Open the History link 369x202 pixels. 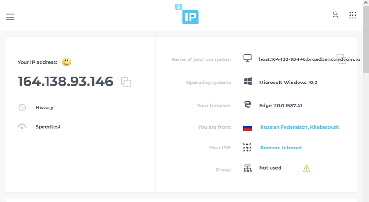(x=44, y=107)
